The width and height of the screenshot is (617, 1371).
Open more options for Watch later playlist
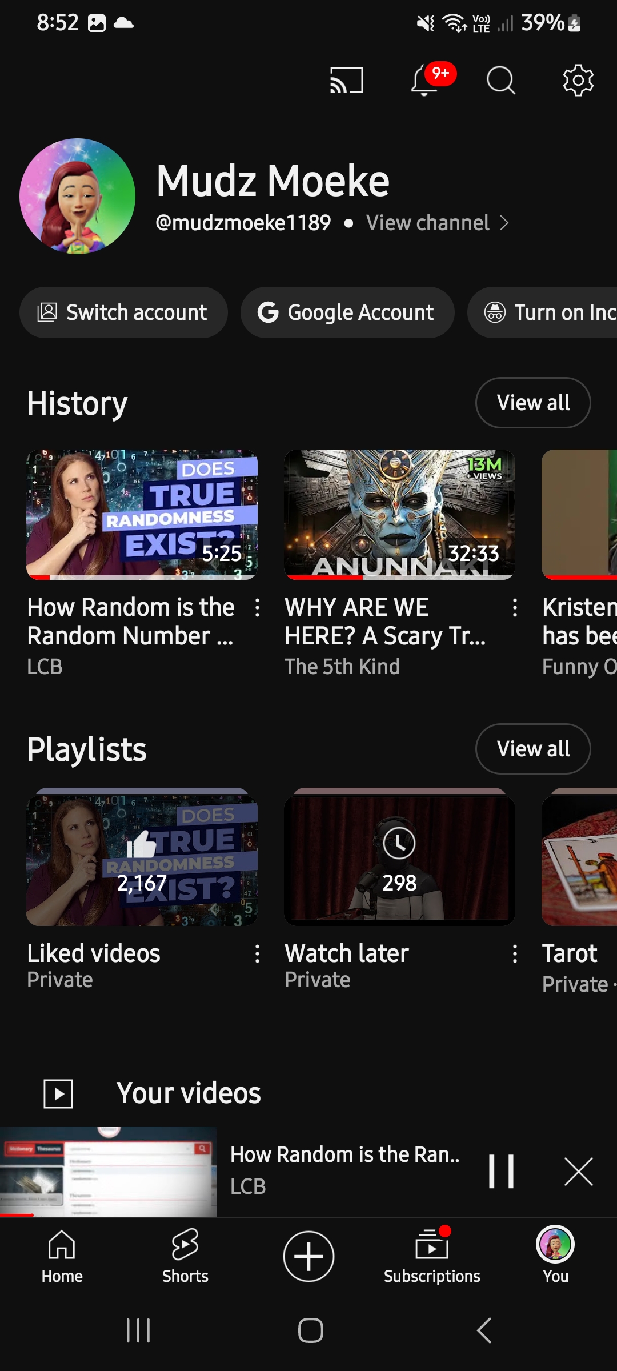click(515, 953)
